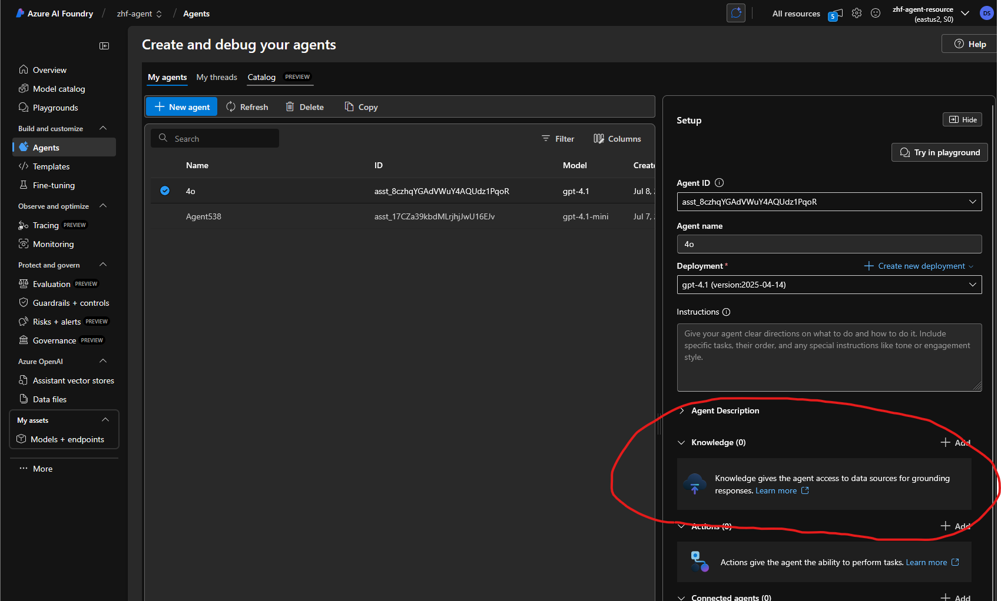The width and height of the screenshot is (1001, 601).
Task: Select Agents in sidebar
Action: pos(64,148)
